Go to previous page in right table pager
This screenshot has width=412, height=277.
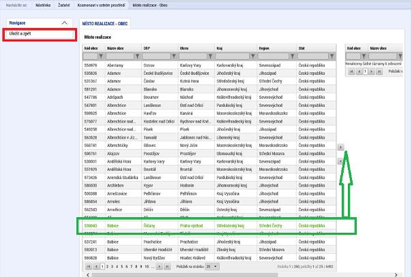[x=359, y=71]
